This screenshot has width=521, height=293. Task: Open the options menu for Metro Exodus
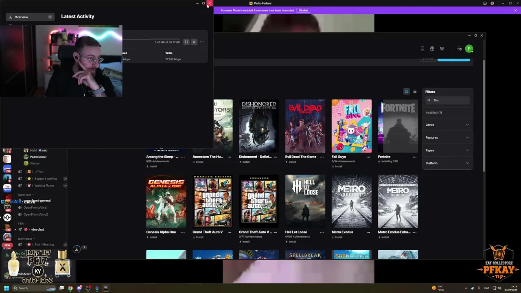pyautogui.click(x=368, y=232)
